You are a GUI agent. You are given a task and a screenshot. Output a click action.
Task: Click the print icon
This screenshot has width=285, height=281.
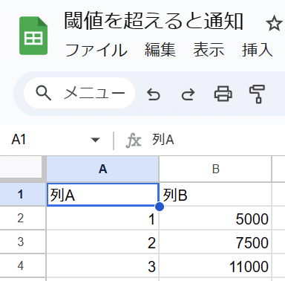pos(223,94)
